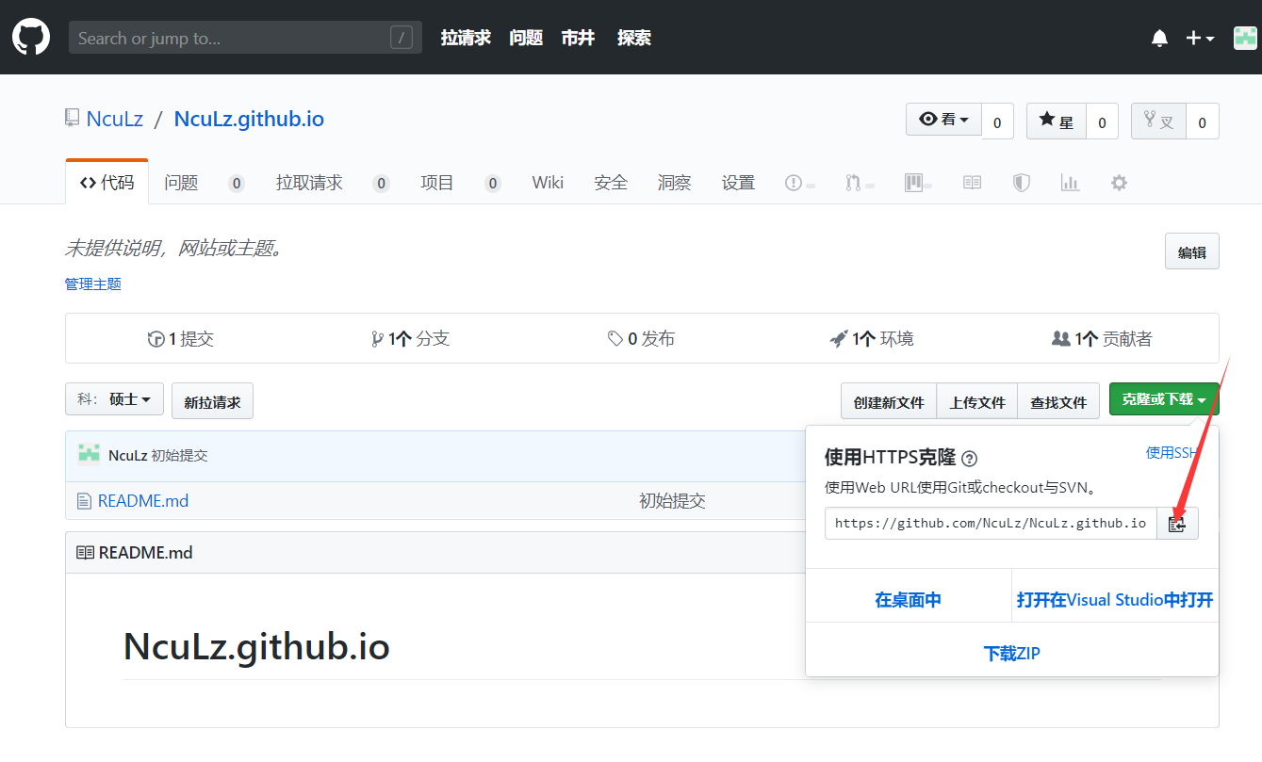Open the 管理主题 link
1262x762 pixels.
pos(92,284)
